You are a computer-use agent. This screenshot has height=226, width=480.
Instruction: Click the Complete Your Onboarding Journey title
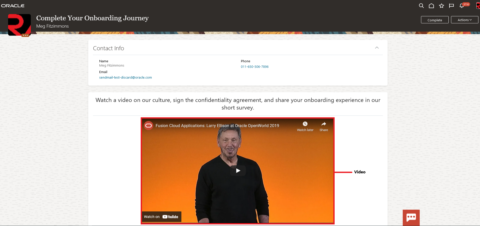[x=92, y=18]
